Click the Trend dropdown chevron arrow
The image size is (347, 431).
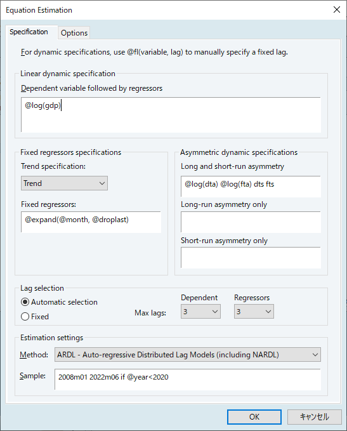tap(102, 183)
